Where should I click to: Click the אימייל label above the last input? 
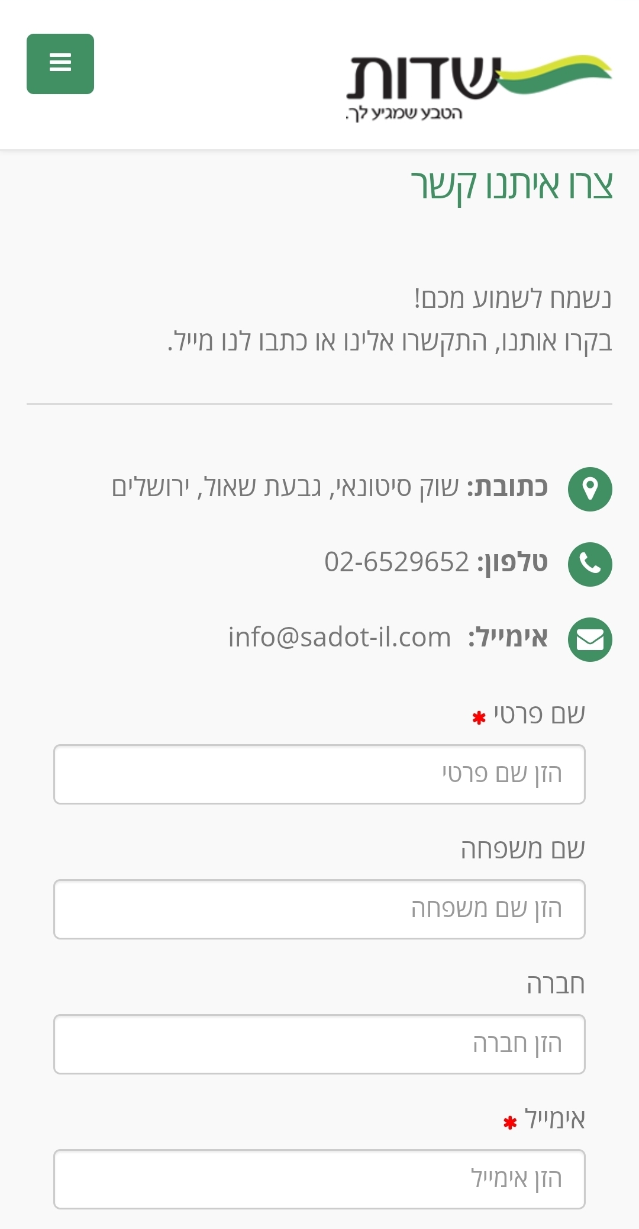554,1119
